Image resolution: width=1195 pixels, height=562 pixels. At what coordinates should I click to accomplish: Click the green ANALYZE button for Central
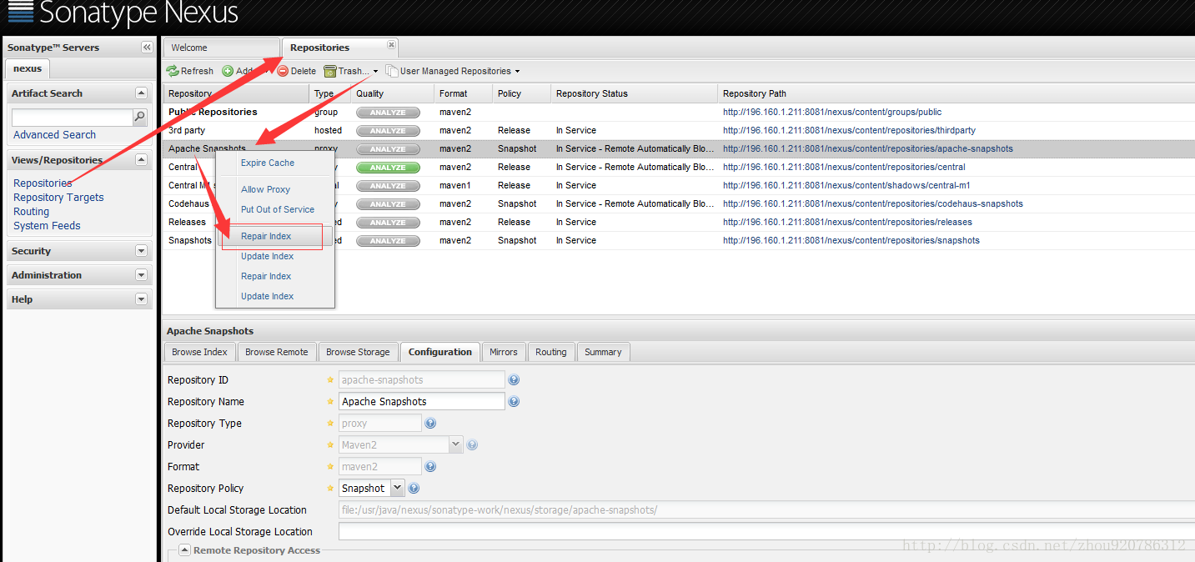pos(388,168)
